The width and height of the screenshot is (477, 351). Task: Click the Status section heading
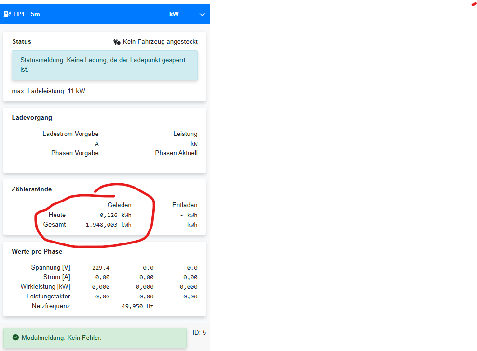[22, 41]
